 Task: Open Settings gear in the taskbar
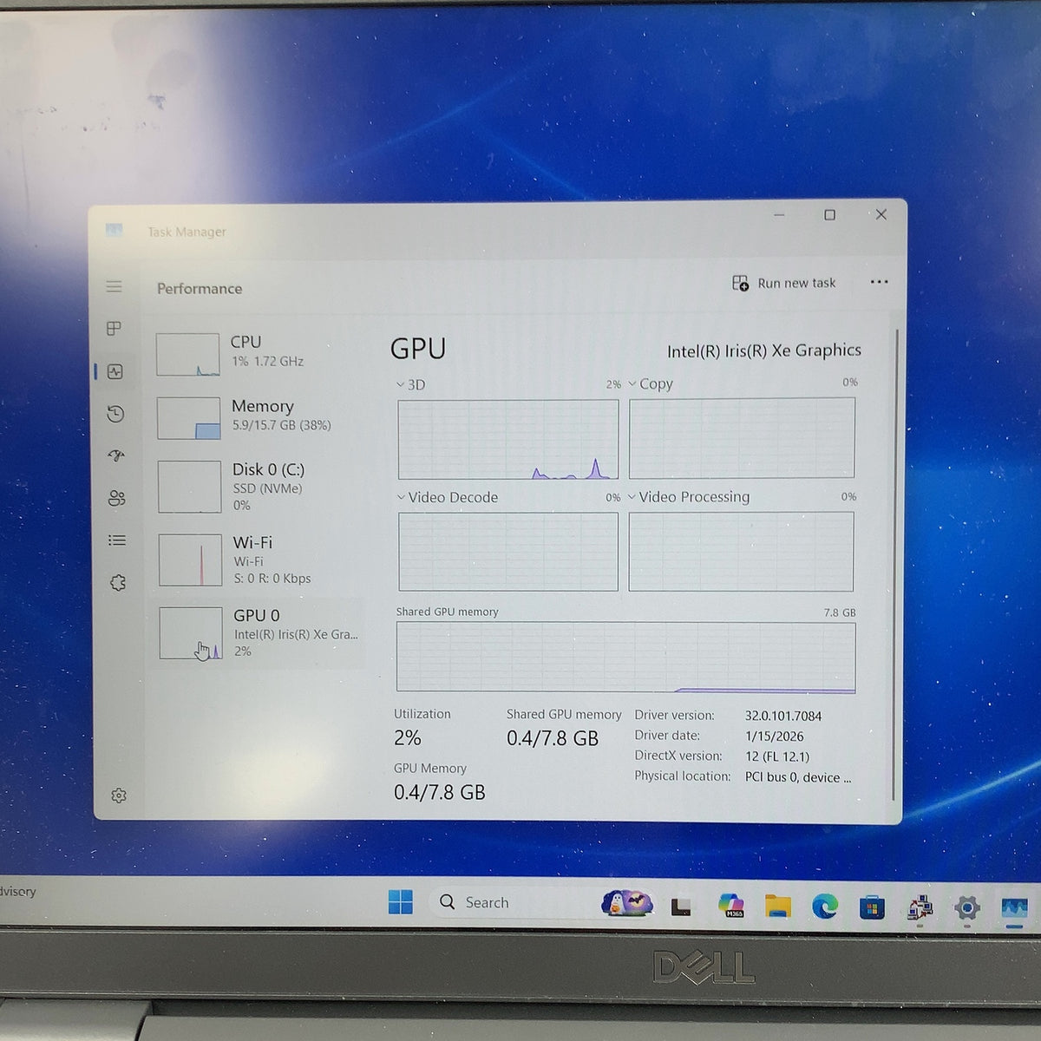pyautogui.click(x=967, y=908)
